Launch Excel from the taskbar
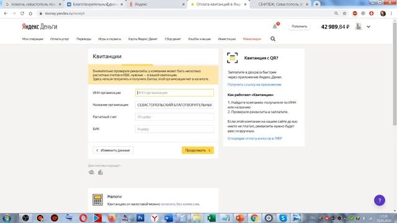The image size is (397, 223). click(212, 217)
